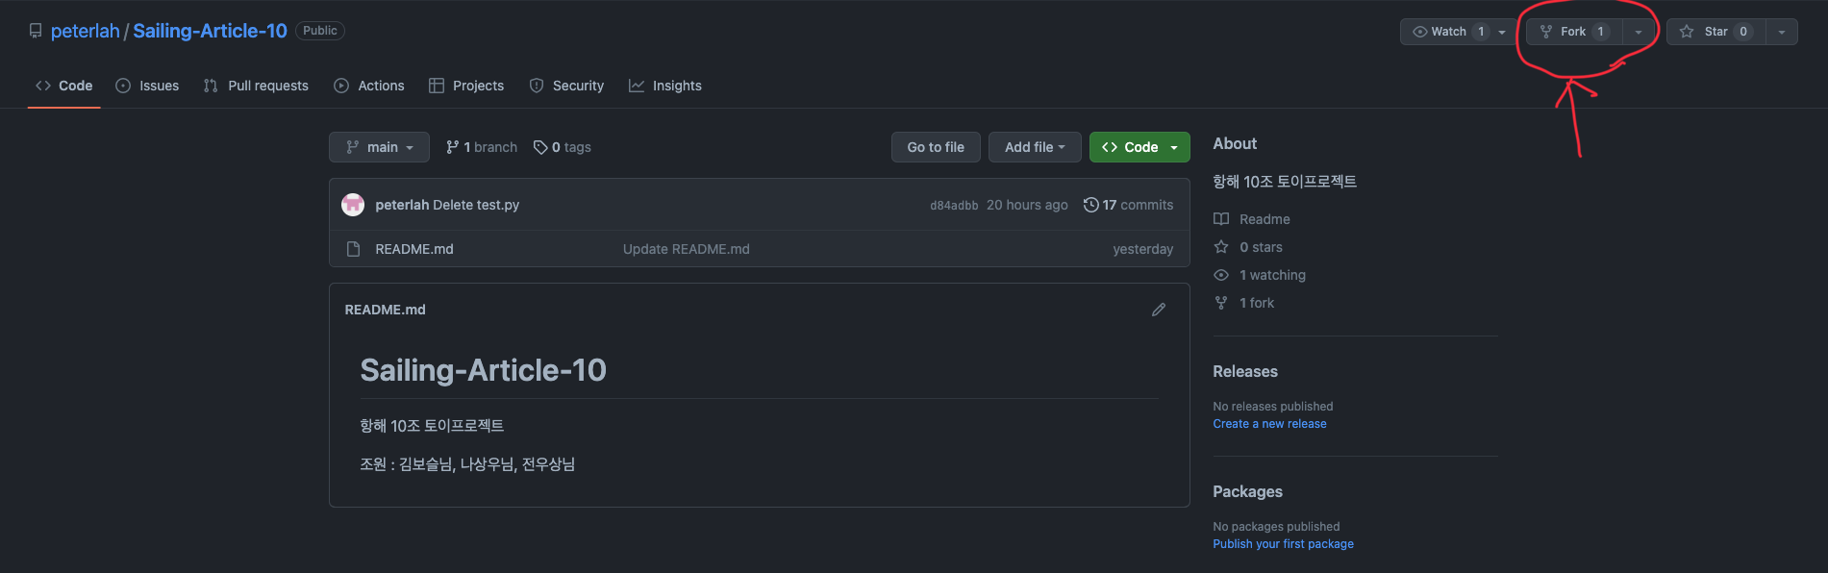
Task: Click the Go to file button
Action: click(936, 147)
